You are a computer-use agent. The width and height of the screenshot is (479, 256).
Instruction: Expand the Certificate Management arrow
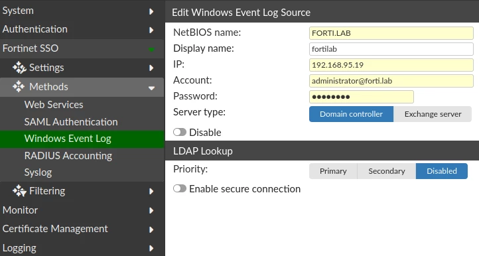[x=151, y=229]
